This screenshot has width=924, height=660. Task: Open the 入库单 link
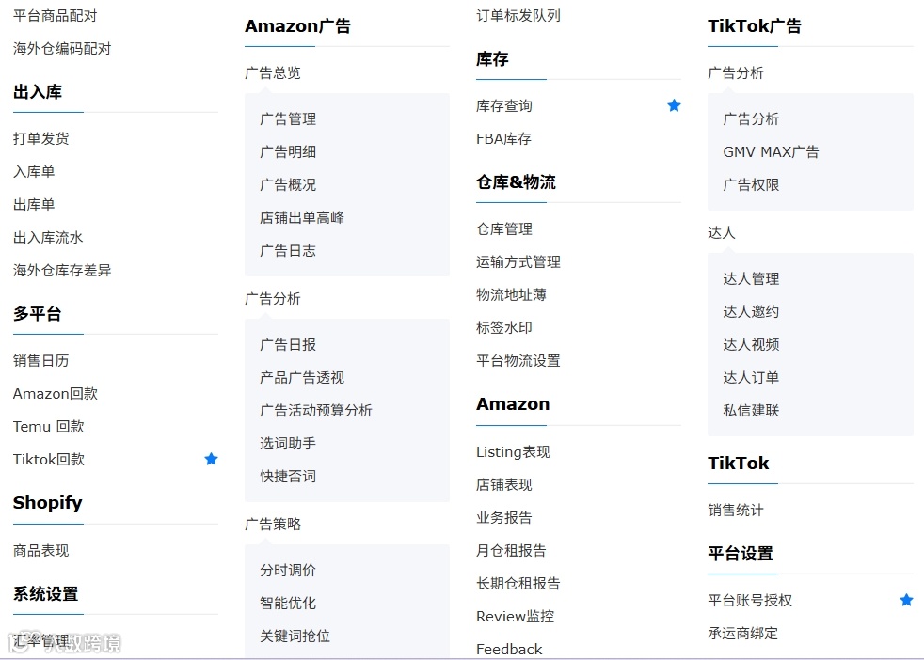[34, 171]
